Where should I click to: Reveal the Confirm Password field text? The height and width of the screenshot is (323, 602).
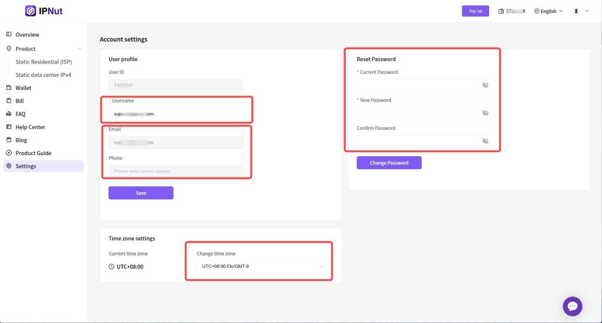pyautogui.click(x=485, y=141)
